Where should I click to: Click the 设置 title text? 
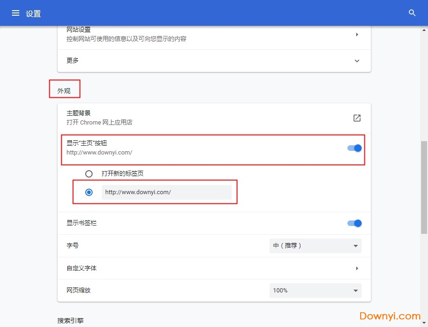(34, 14)
